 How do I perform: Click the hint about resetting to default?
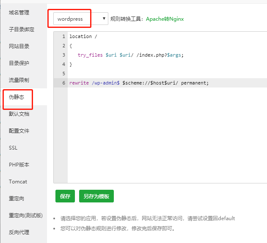coord(148,218)
